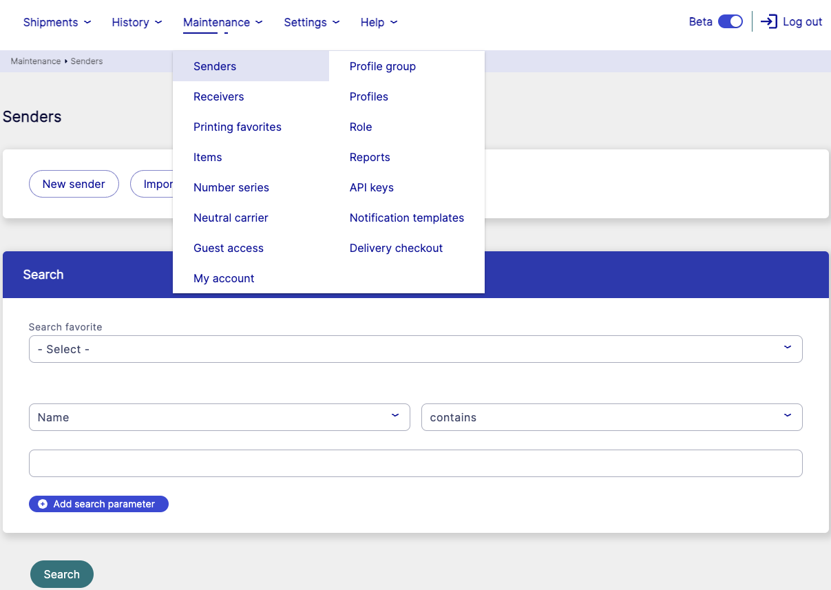Click the New sender button

[74, 184]
